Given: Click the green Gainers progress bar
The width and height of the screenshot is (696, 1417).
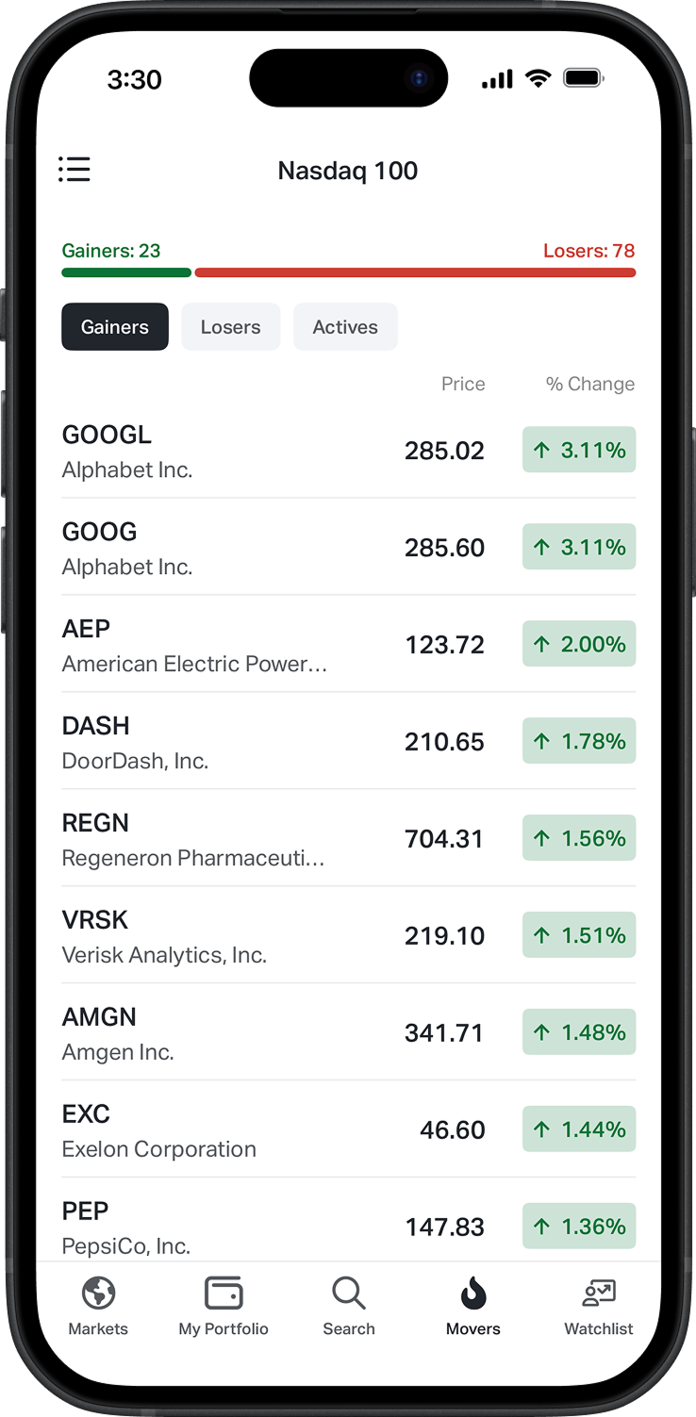Looking at the screenshot, I should click(x=126, y=272).
